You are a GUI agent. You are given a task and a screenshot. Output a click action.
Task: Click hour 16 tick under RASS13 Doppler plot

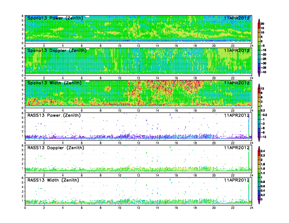176,175
